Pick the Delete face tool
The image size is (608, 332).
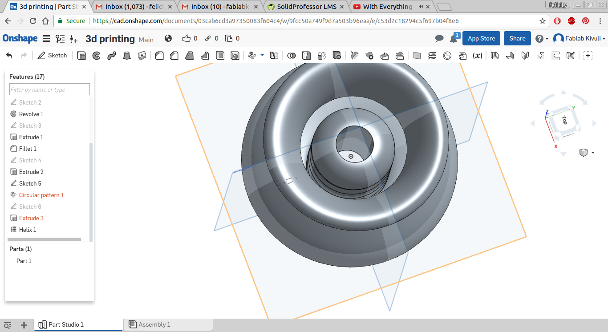point(369,56)
